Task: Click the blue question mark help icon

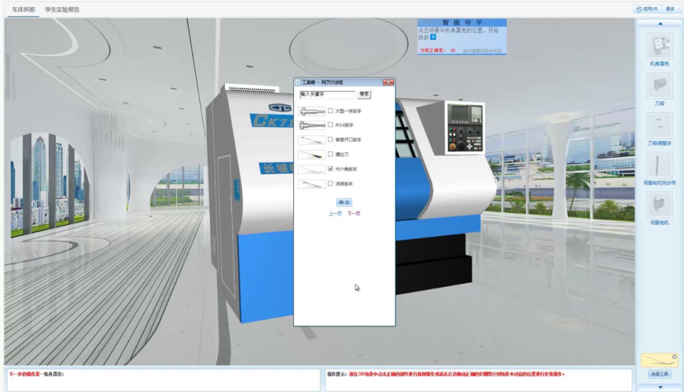Action: [x=433, y=37]
